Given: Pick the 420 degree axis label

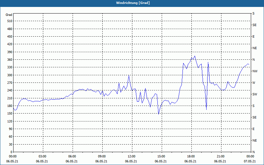Looking at the screenshot, I should tap(10, 44).
